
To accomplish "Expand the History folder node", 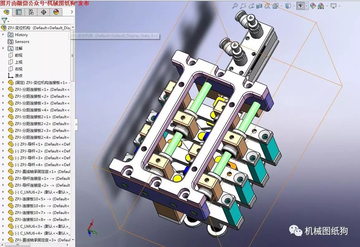I will point(3,35).
